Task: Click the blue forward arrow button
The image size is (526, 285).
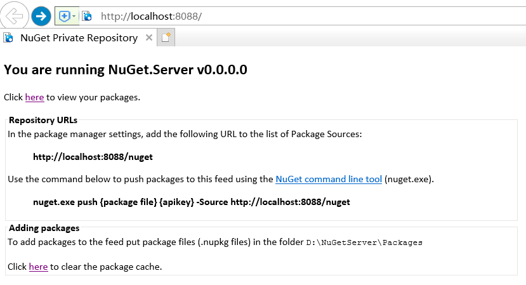Action: pyautogui.click(x=41, y=15)
